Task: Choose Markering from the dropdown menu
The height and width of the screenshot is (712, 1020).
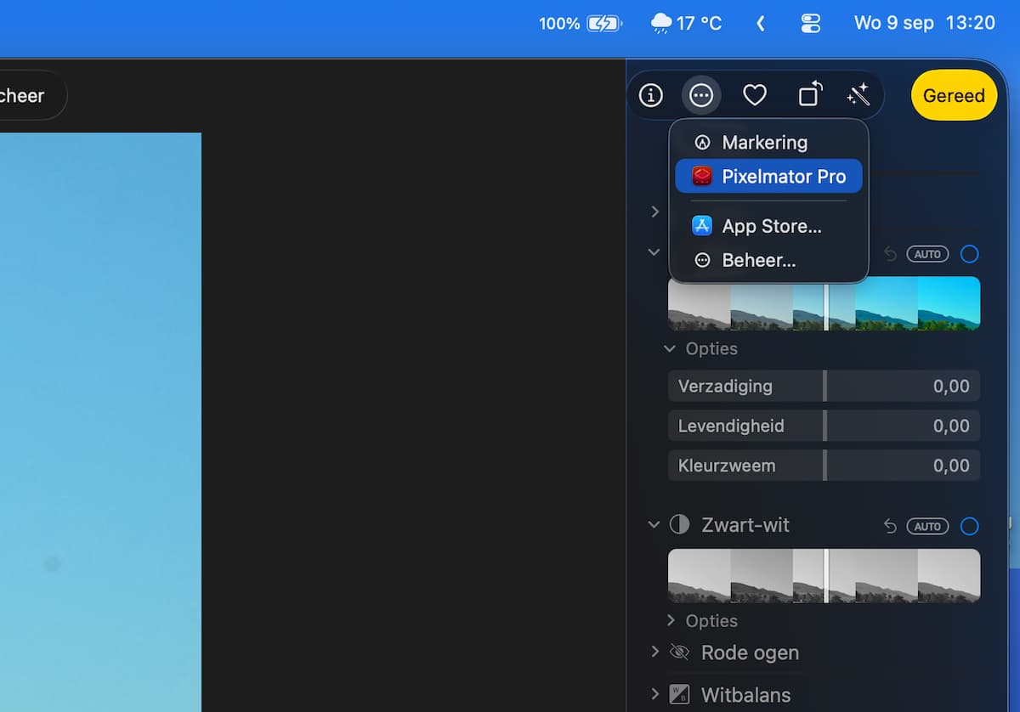Action: (x=768, y=142)
